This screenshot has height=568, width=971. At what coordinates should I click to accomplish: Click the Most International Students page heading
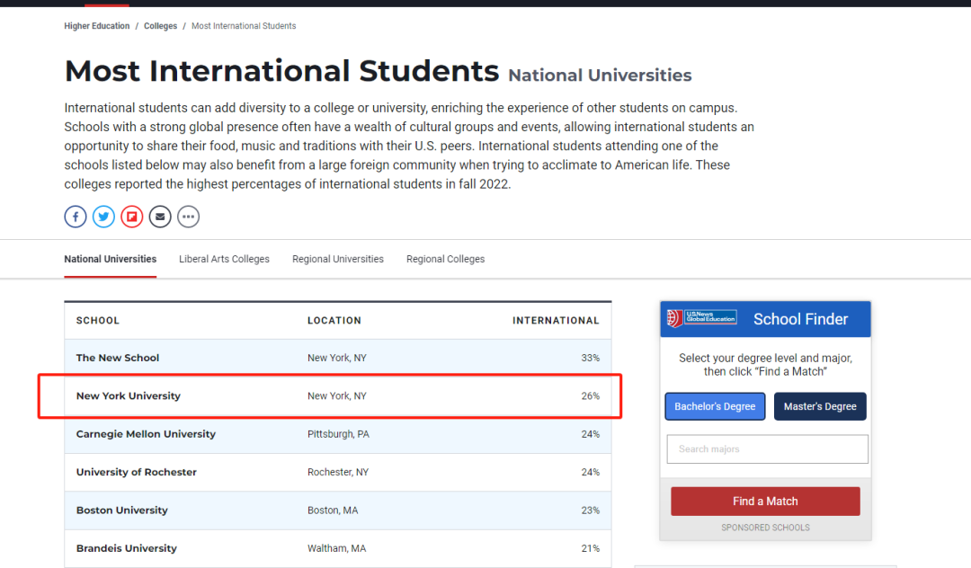click(x=281, y=71)
